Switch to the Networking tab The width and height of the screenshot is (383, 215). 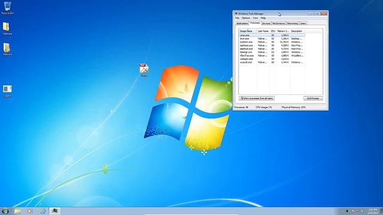pos(293,23)
